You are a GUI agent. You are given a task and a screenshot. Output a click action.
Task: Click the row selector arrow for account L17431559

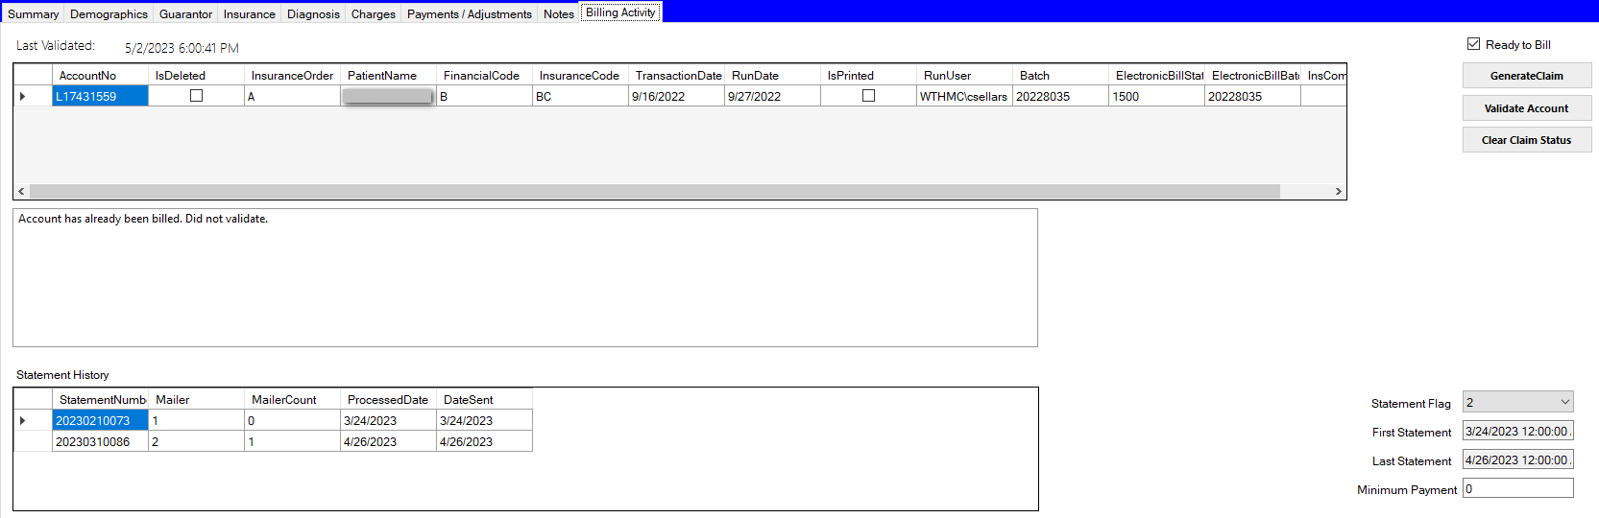point(23,96)
